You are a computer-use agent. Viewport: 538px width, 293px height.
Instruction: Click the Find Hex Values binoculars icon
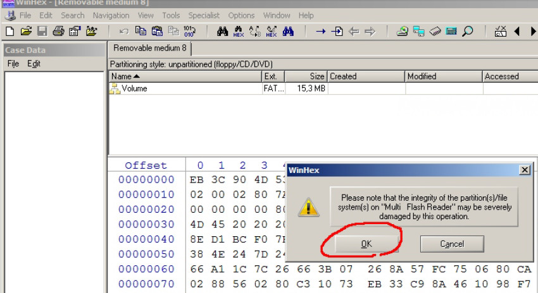point(239,32)
